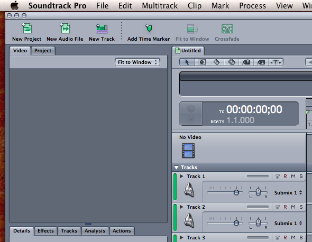Switch to the Video tab
Viewport: 312px width, 242px height.
[20, 51]
